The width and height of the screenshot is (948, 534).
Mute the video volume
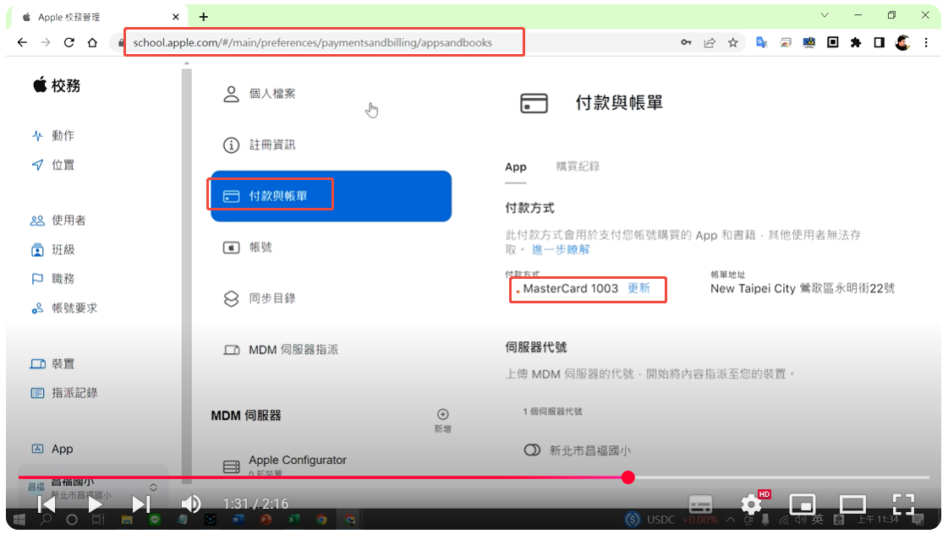pos(191,504)
